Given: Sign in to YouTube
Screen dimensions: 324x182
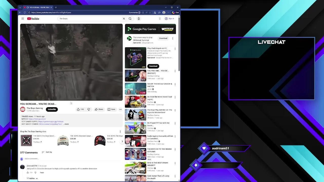Looking at the screenshot, I should click(169, 19).
